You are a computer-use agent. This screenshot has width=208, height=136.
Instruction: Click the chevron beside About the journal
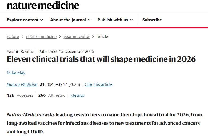(x=89, y=20)
